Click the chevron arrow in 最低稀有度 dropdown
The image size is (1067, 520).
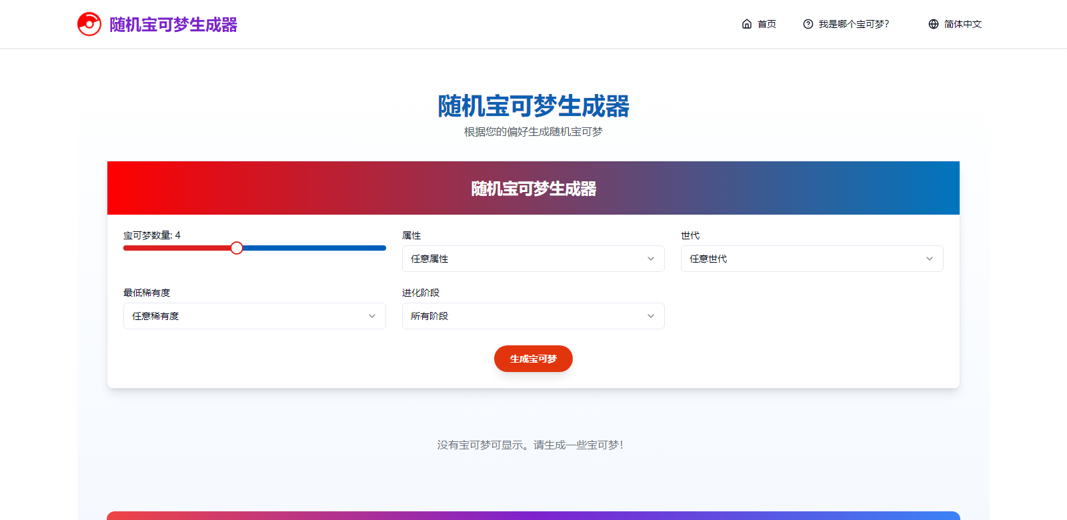point(372,316)
